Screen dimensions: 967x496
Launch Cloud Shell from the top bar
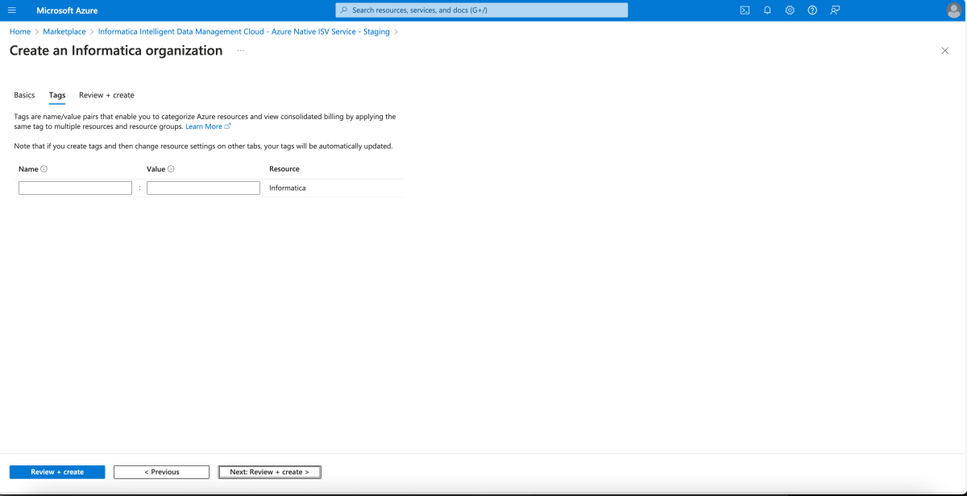(745, 10)
